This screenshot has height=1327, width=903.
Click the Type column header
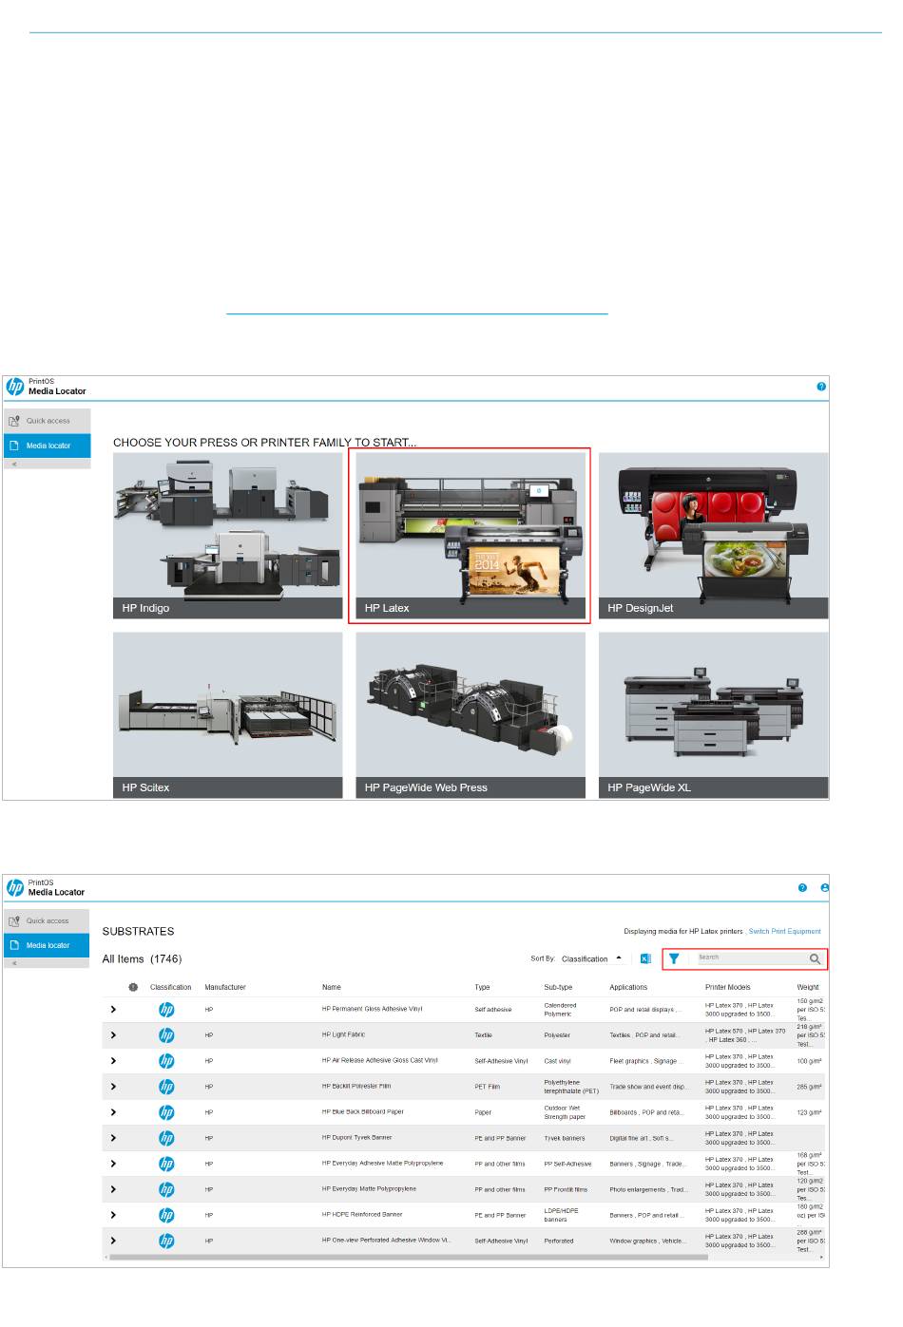click(482, 988)
